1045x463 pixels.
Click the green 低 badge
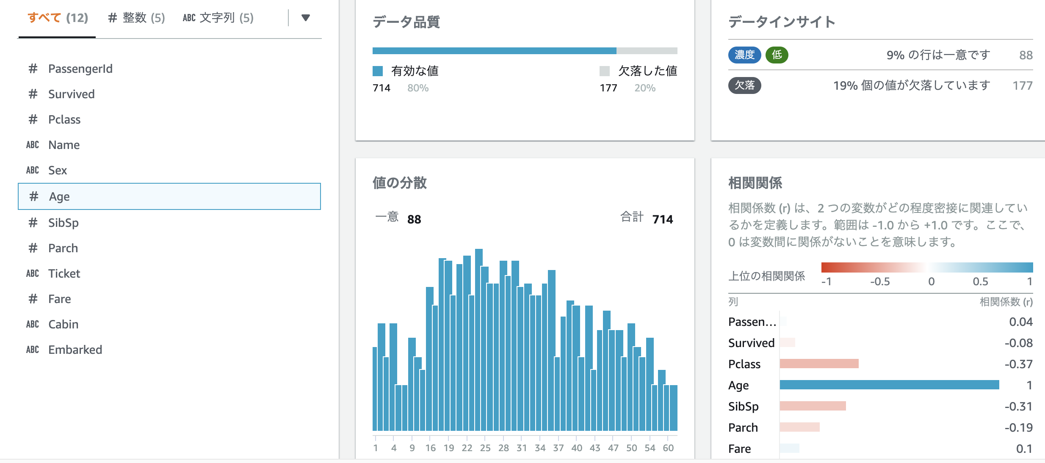(777, 55)
